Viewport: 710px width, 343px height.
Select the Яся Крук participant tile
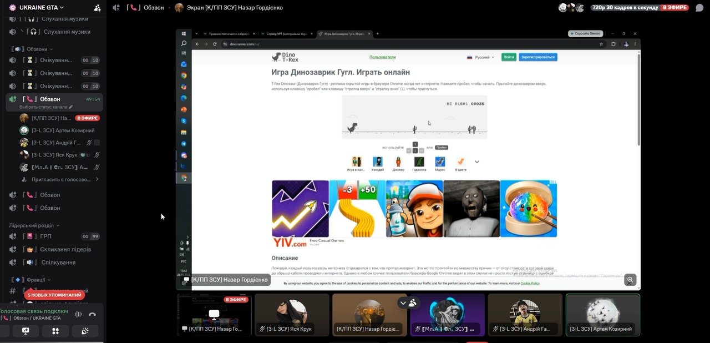(x=292, y=315)
